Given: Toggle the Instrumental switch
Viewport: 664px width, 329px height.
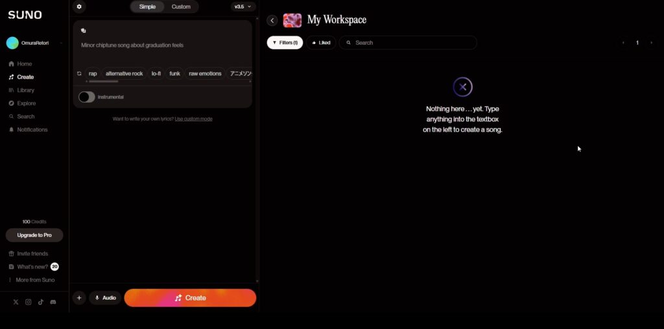Looking at the screenshot, I should [x=87, y=97].
